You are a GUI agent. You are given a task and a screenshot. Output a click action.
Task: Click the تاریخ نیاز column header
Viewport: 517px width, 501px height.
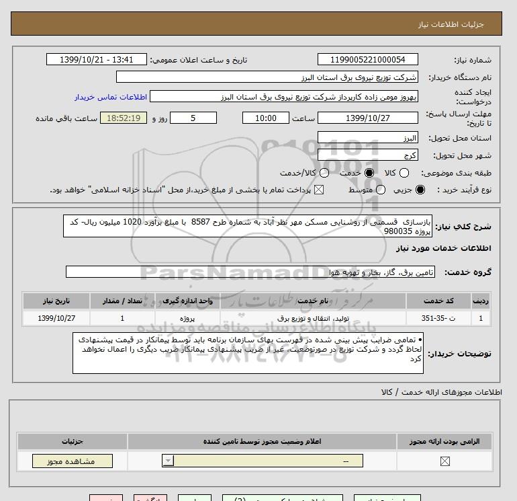(56, 301)
